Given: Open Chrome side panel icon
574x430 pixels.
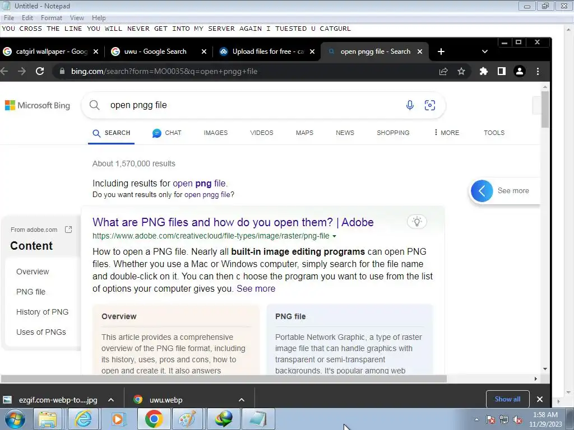Looking at the screenshot, I should pyautogui.click(x=502, y=71).
